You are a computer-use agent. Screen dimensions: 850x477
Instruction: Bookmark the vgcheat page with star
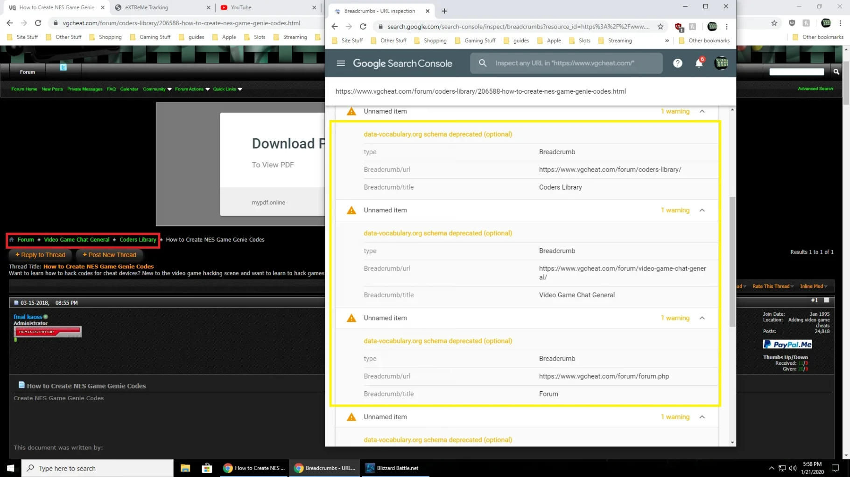774,23
